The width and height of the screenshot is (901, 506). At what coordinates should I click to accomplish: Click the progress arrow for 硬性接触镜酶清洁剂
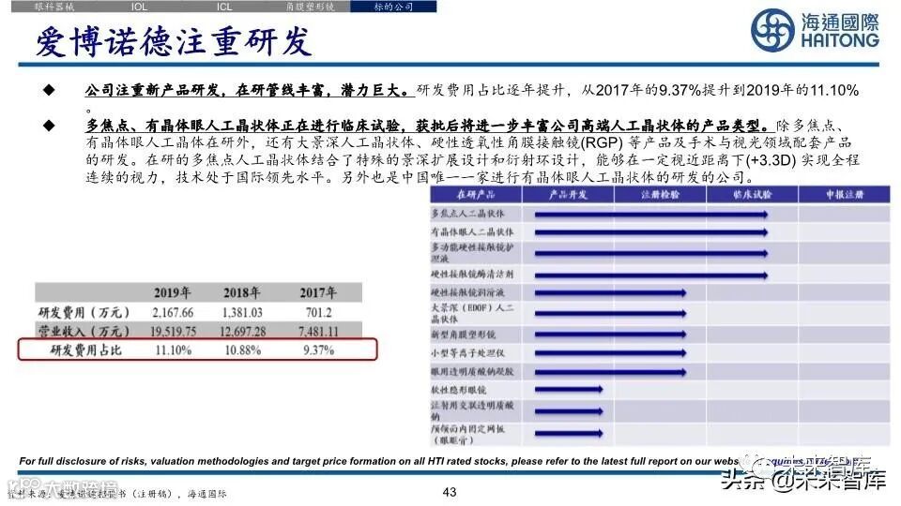[x=651, y=275]
